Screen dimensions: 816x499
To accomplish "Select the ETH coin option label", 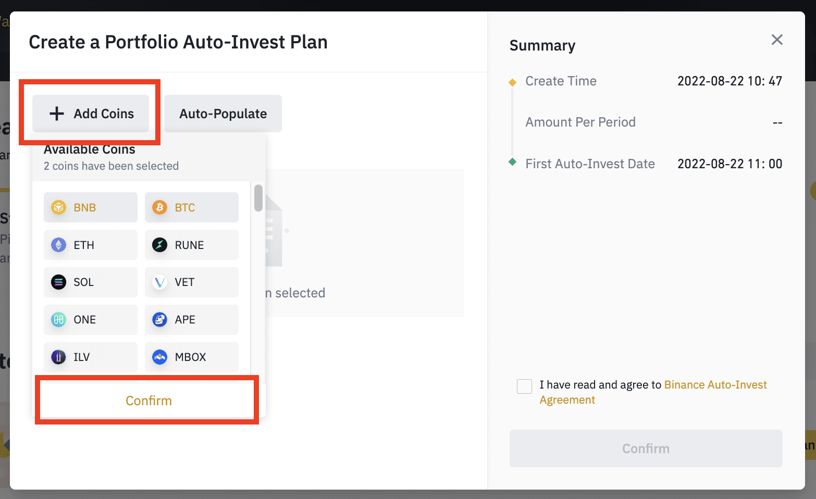I will [84, 245].
